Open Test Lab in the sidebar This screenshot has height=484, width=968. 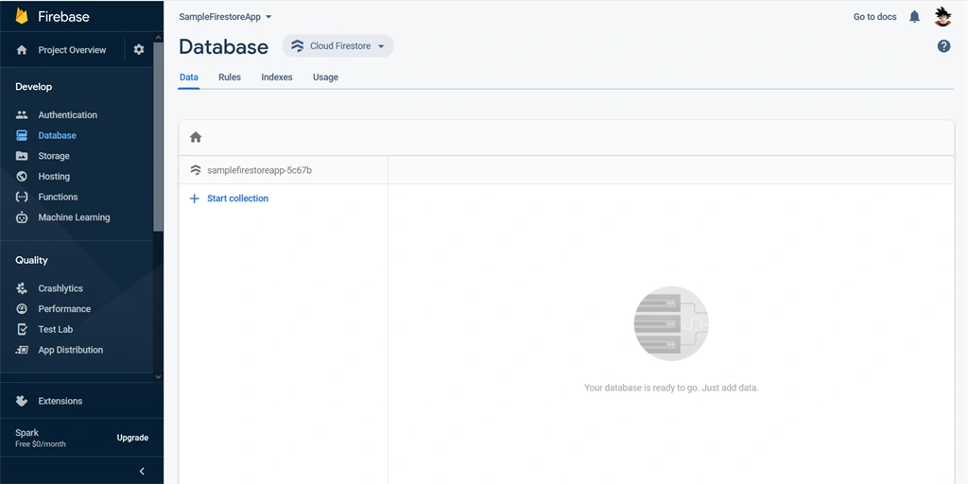tap(56, 329)
